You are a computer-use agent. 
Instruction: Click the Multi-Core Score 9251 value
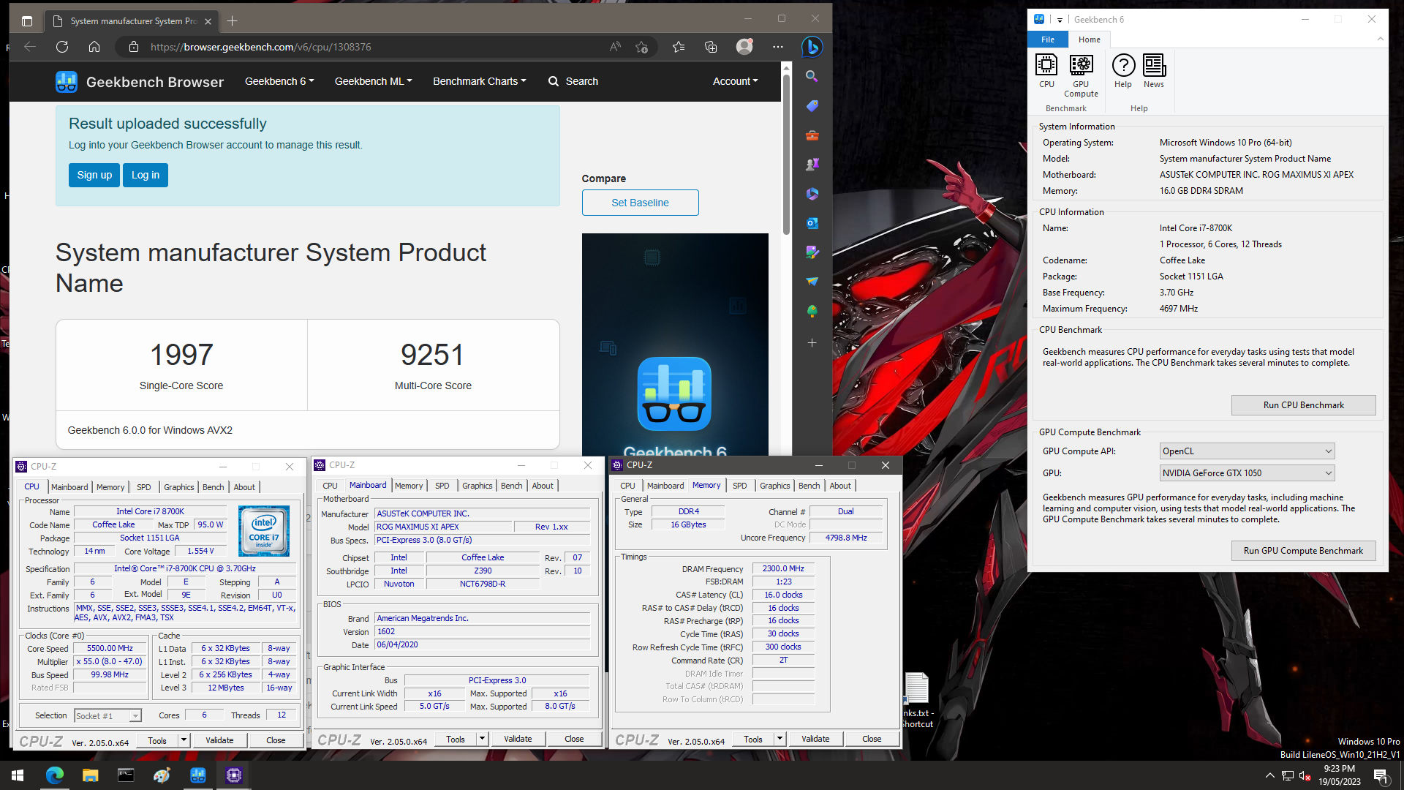[x=433, y=355]
